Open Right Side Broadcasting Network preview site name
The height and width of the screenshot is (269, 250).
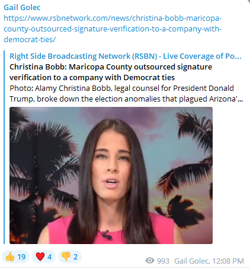[x=126, y=56]
